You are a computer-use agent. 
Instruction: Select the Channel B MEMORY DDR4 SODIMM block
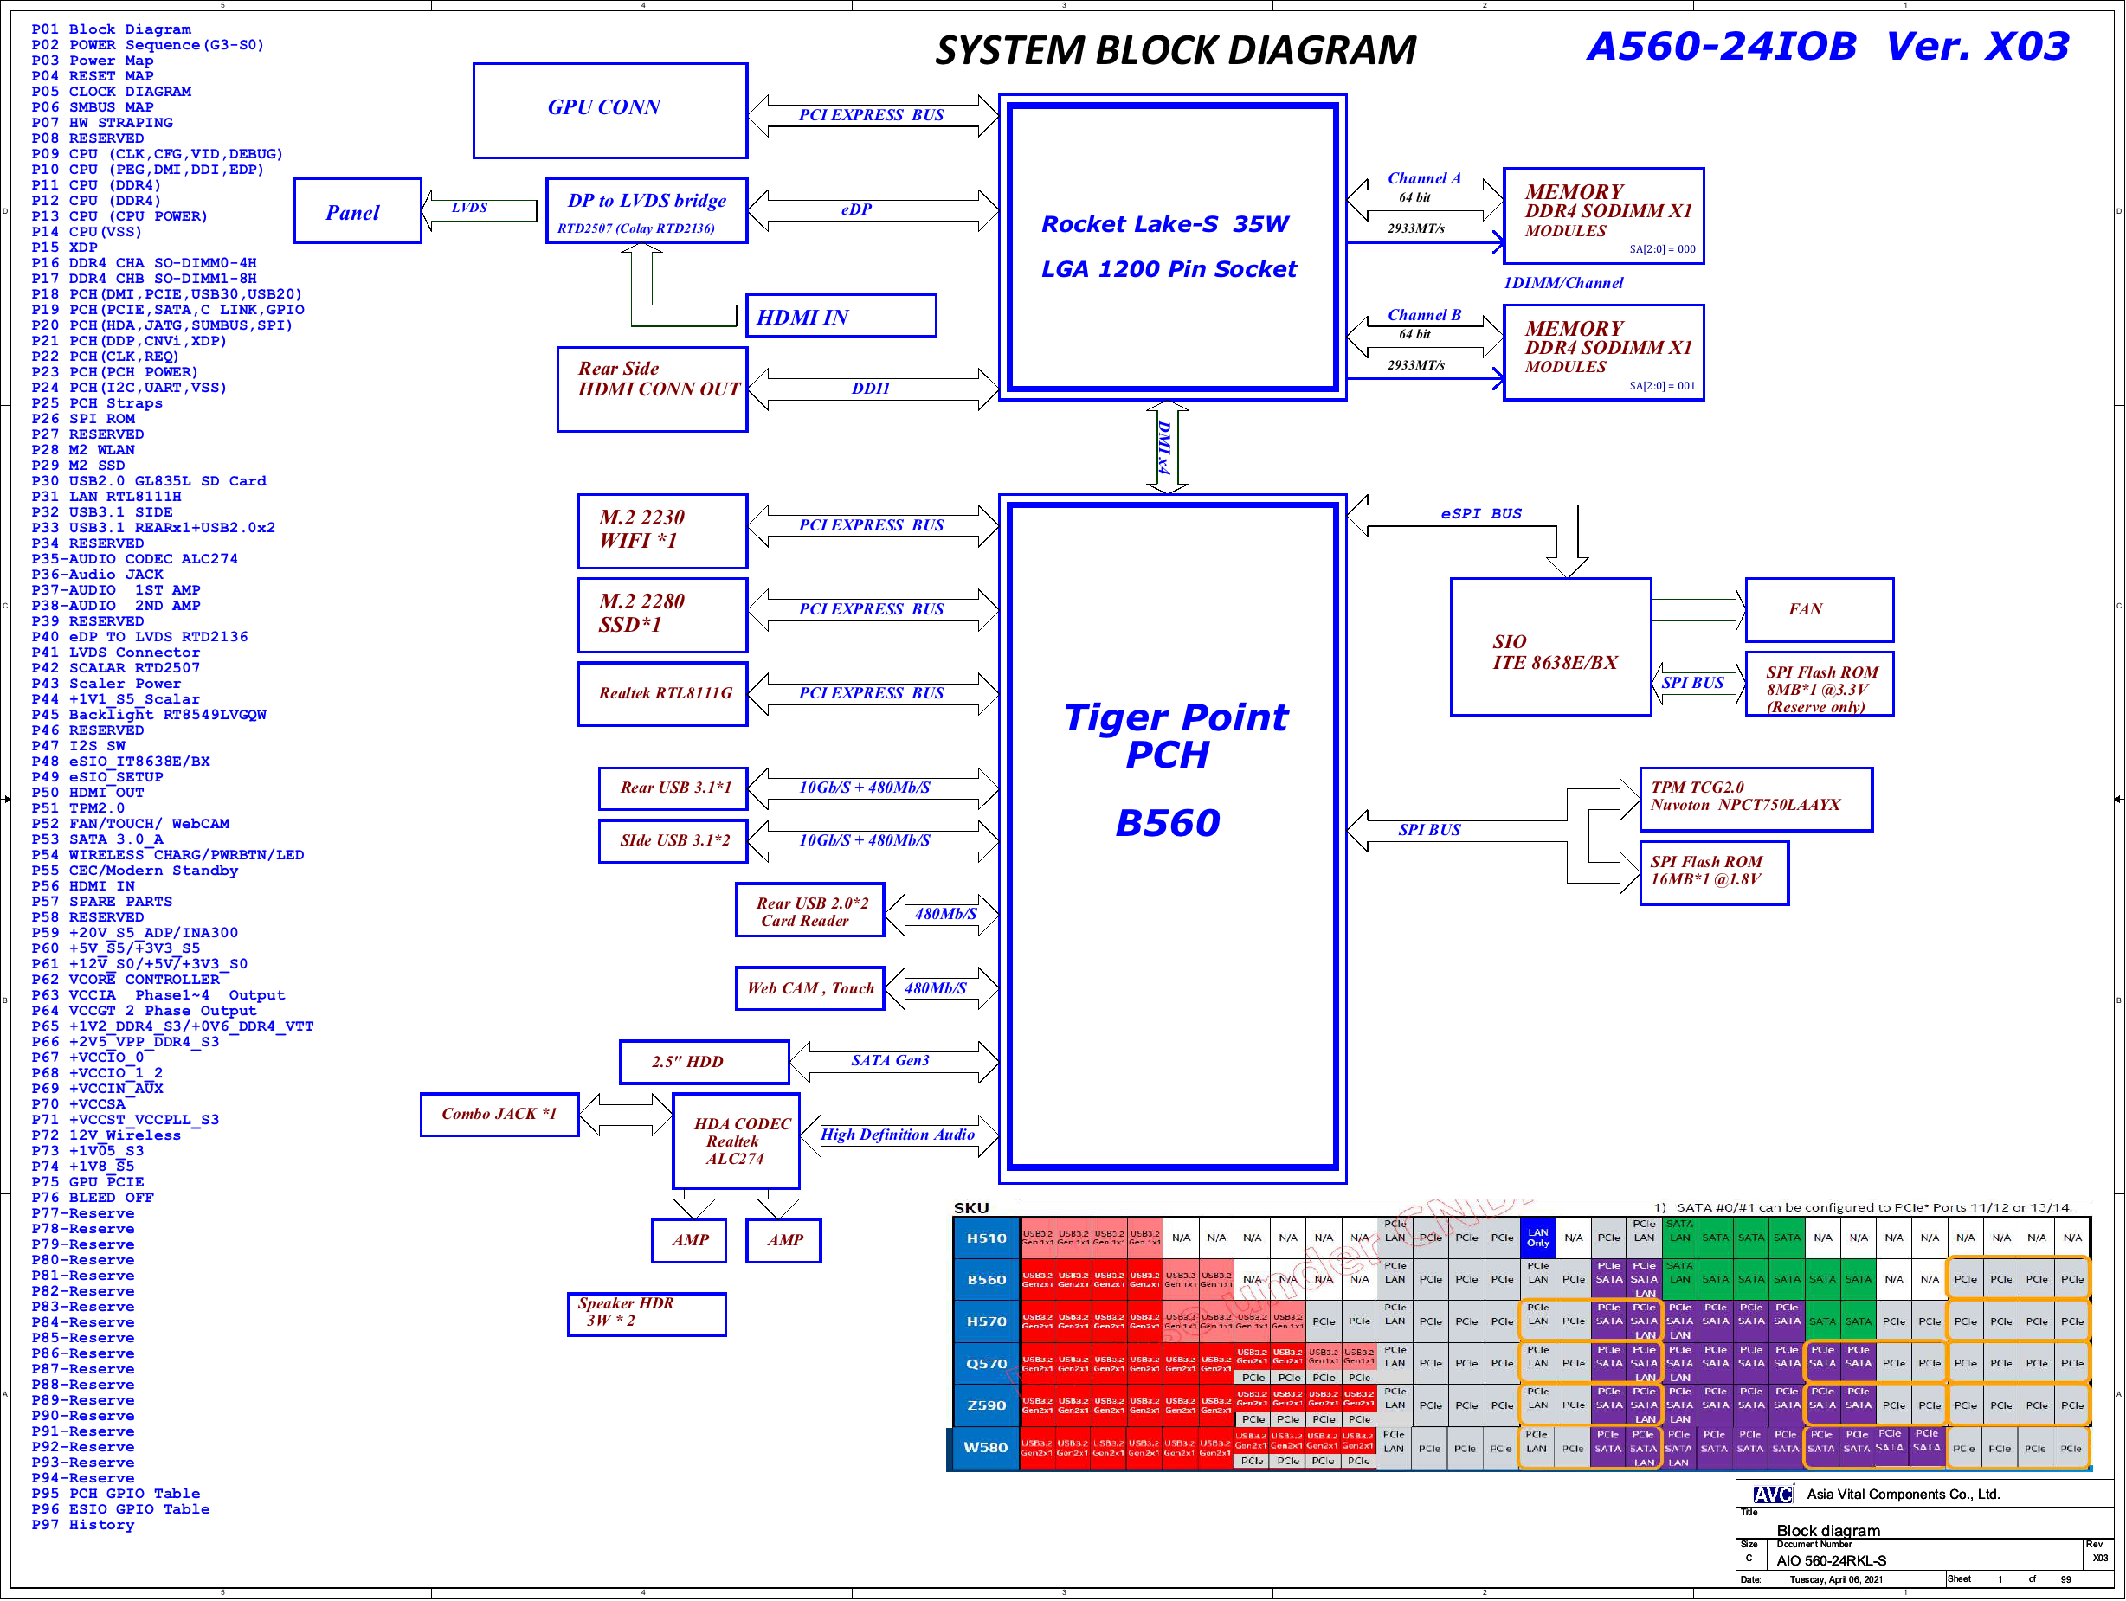(1604, 353)
